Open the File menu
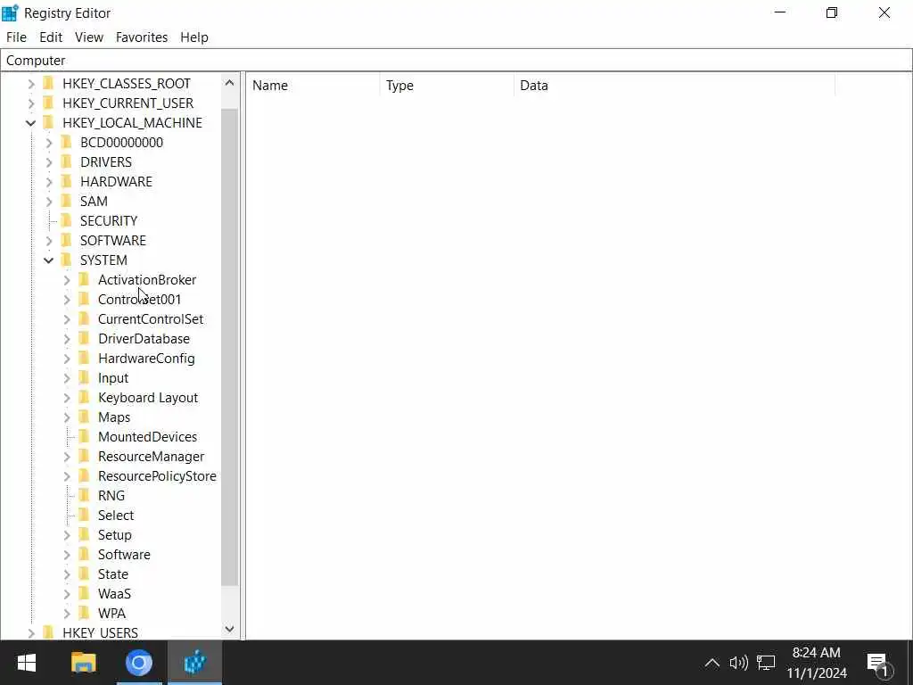The height and width of the screenshot is (685, 913). (16, 37)
